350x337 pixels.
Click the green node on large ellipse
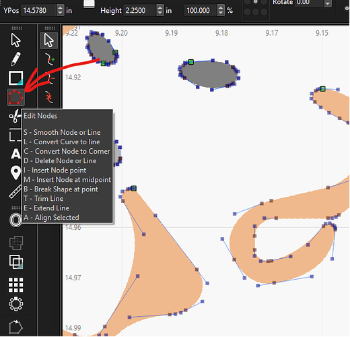tap(191, 62)
